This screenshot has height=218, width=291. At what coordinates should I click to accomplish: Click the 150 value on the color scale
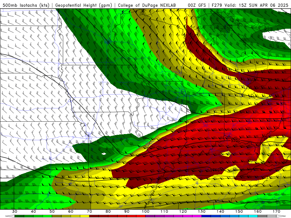tap(239, 211)
